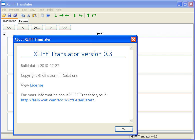Maximize the XLIFF Translator main window
Screen dimensions: 195x140
[x=185, y=4]
